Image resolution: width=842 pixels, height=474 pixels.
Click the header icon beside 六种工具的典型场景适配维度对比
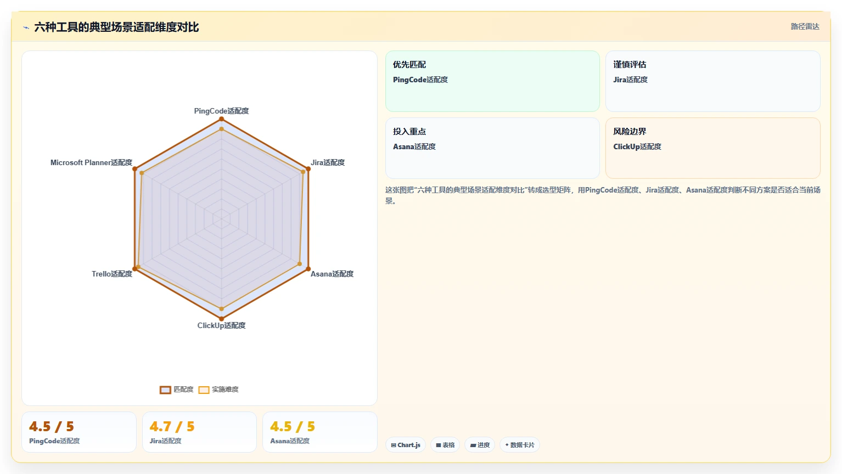tap(26, 27)
